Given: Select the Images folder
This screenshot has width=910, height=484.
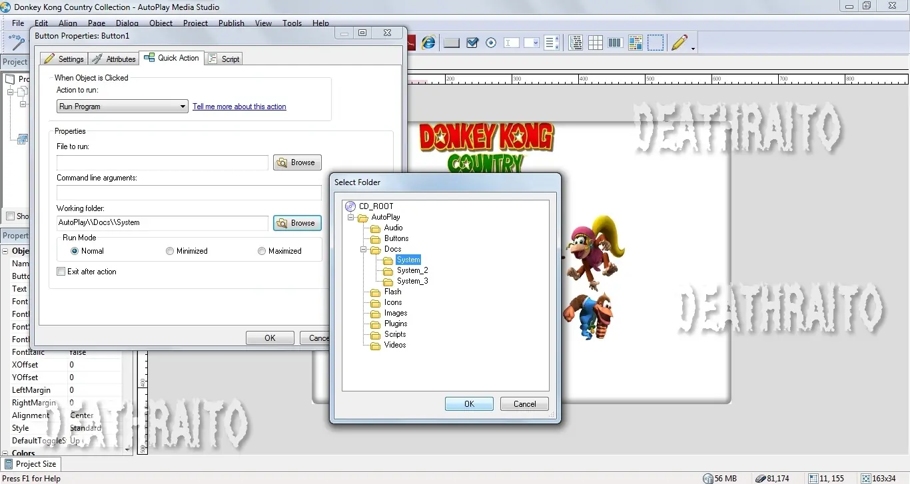Looking at the screenshot, I should (396, 313).
